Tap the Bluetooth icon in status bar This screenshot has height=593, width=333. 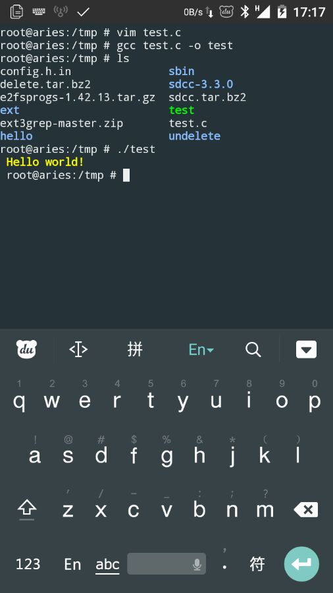click(x=245, y=12)
